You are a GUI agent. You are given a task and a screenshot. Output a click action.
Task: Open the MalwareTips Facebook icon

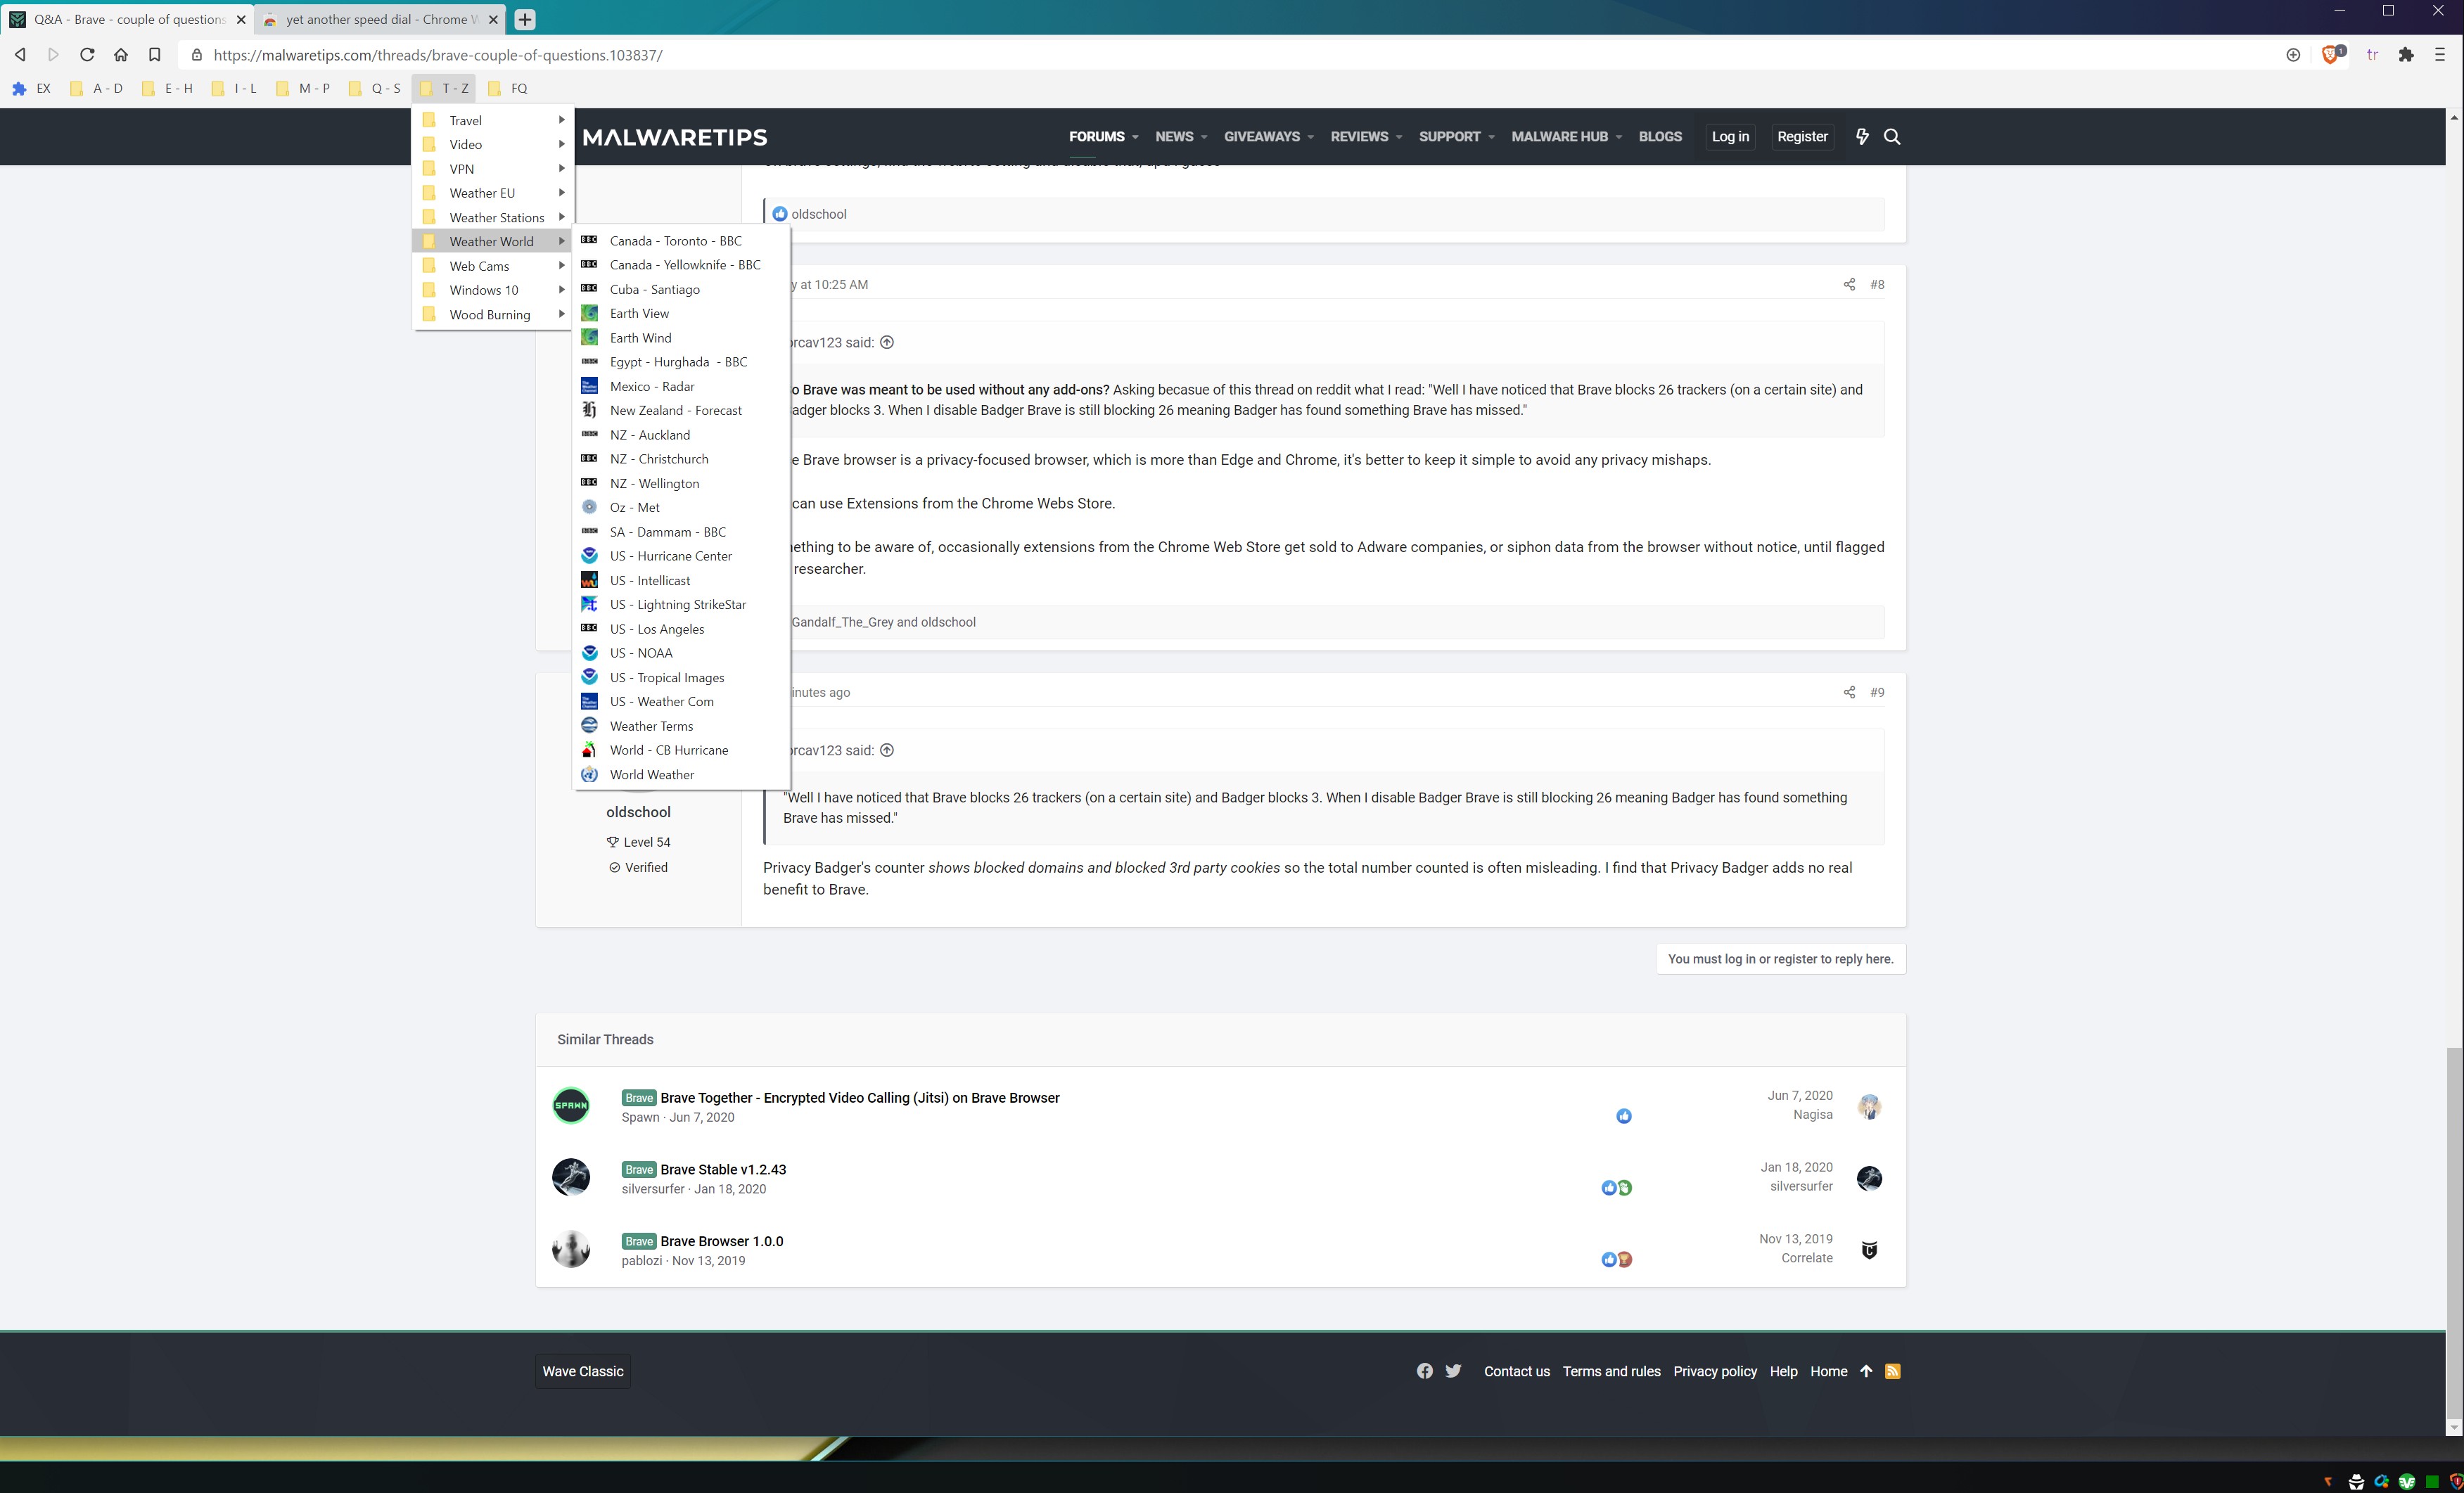pyautogui.click(x=1424, y=1371)
